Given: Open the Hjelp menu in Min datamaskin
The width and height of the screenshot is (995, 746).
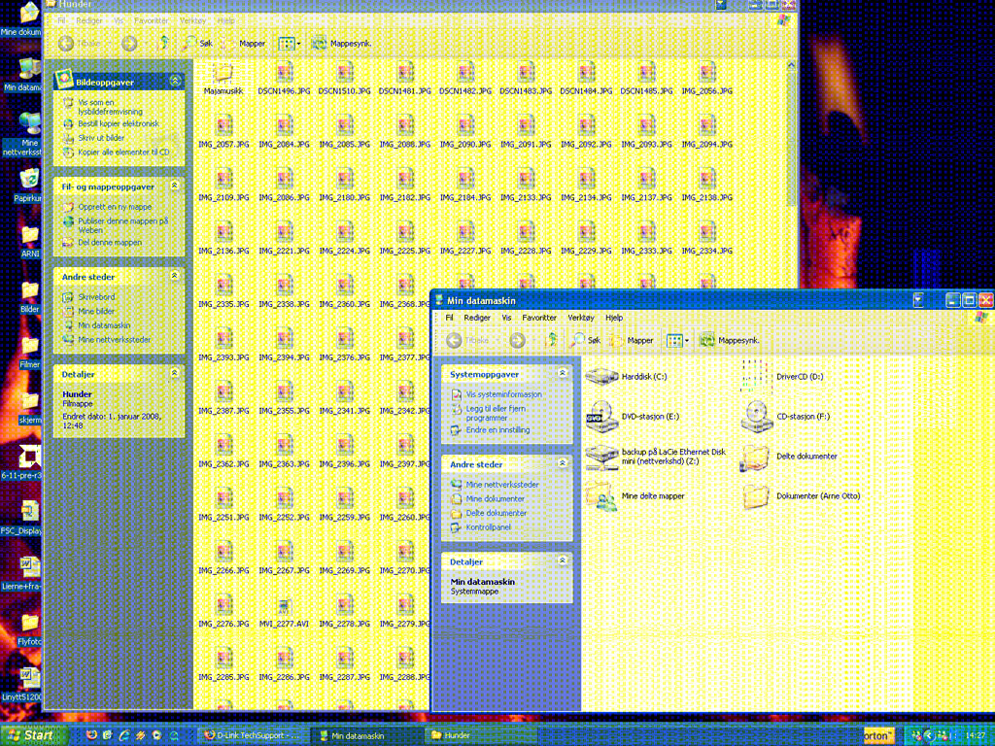Looking at the screenshot, I should coord(614,318).
